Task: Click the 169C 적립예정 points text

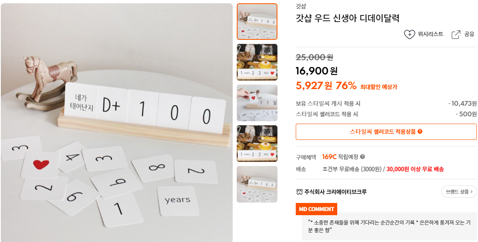Action: click(x=340, y=157)
